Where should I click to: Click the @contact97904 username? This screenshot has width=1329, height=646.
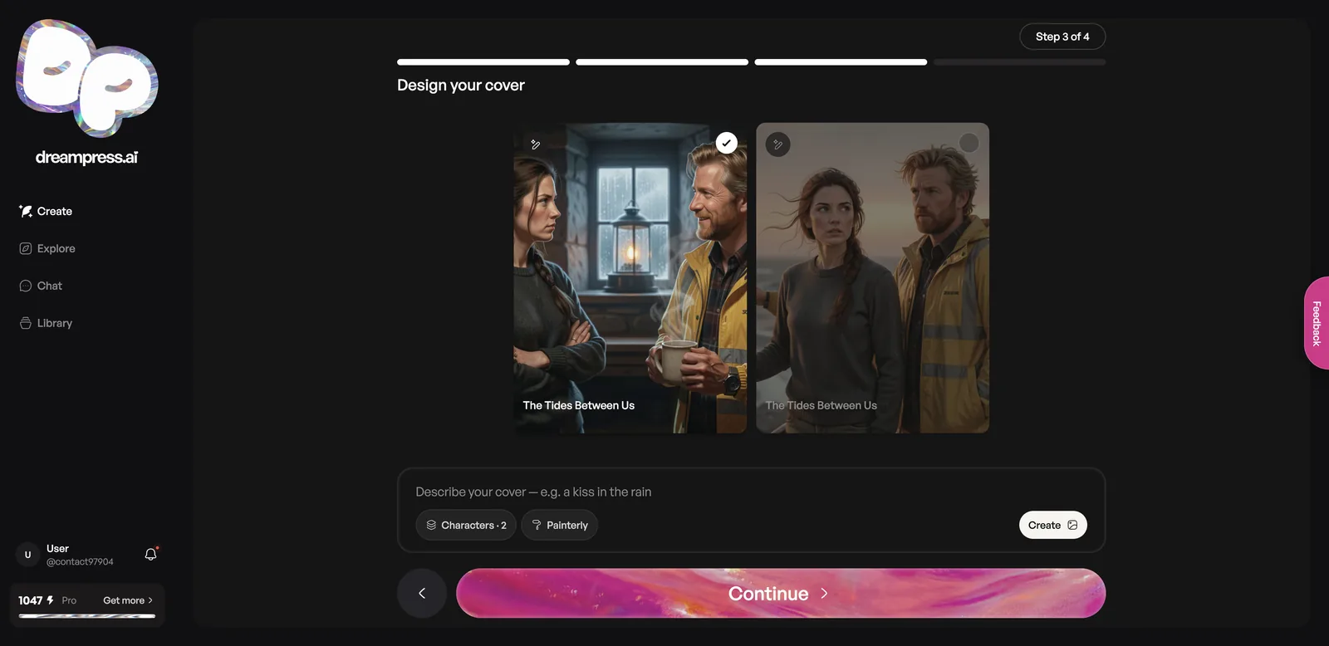[x=80, y=562]
